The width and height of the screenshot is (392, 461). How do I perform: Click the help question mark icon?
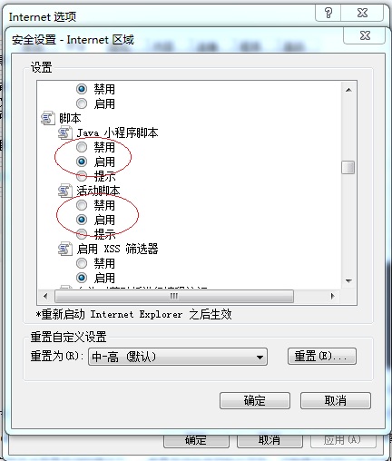(x=328, y=13)
